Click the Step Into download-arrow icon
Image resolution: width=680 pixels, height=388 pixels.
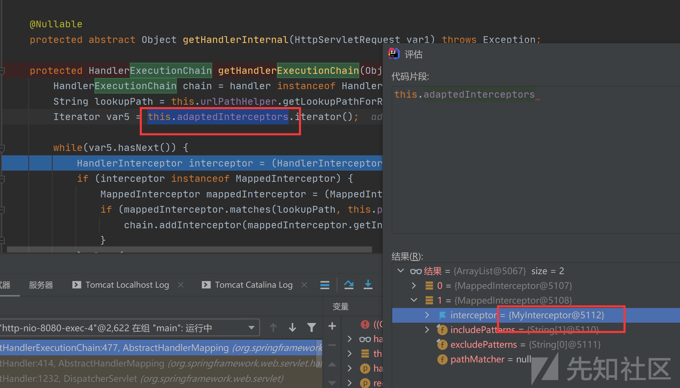click(368, 285)
